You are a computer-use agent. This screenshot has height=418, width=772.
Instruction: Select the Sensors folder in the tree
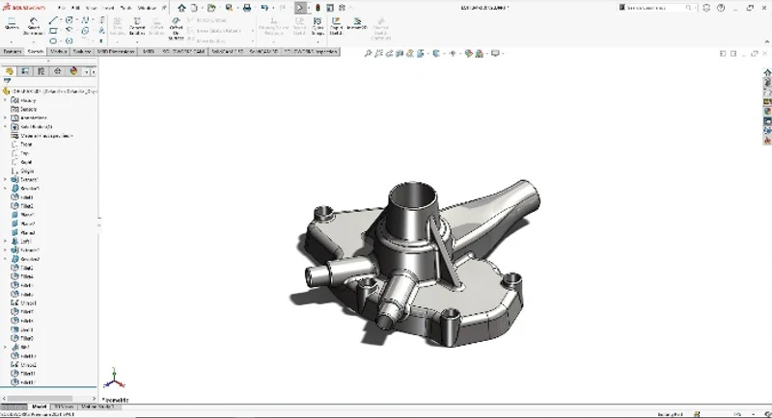pos(24,109)
